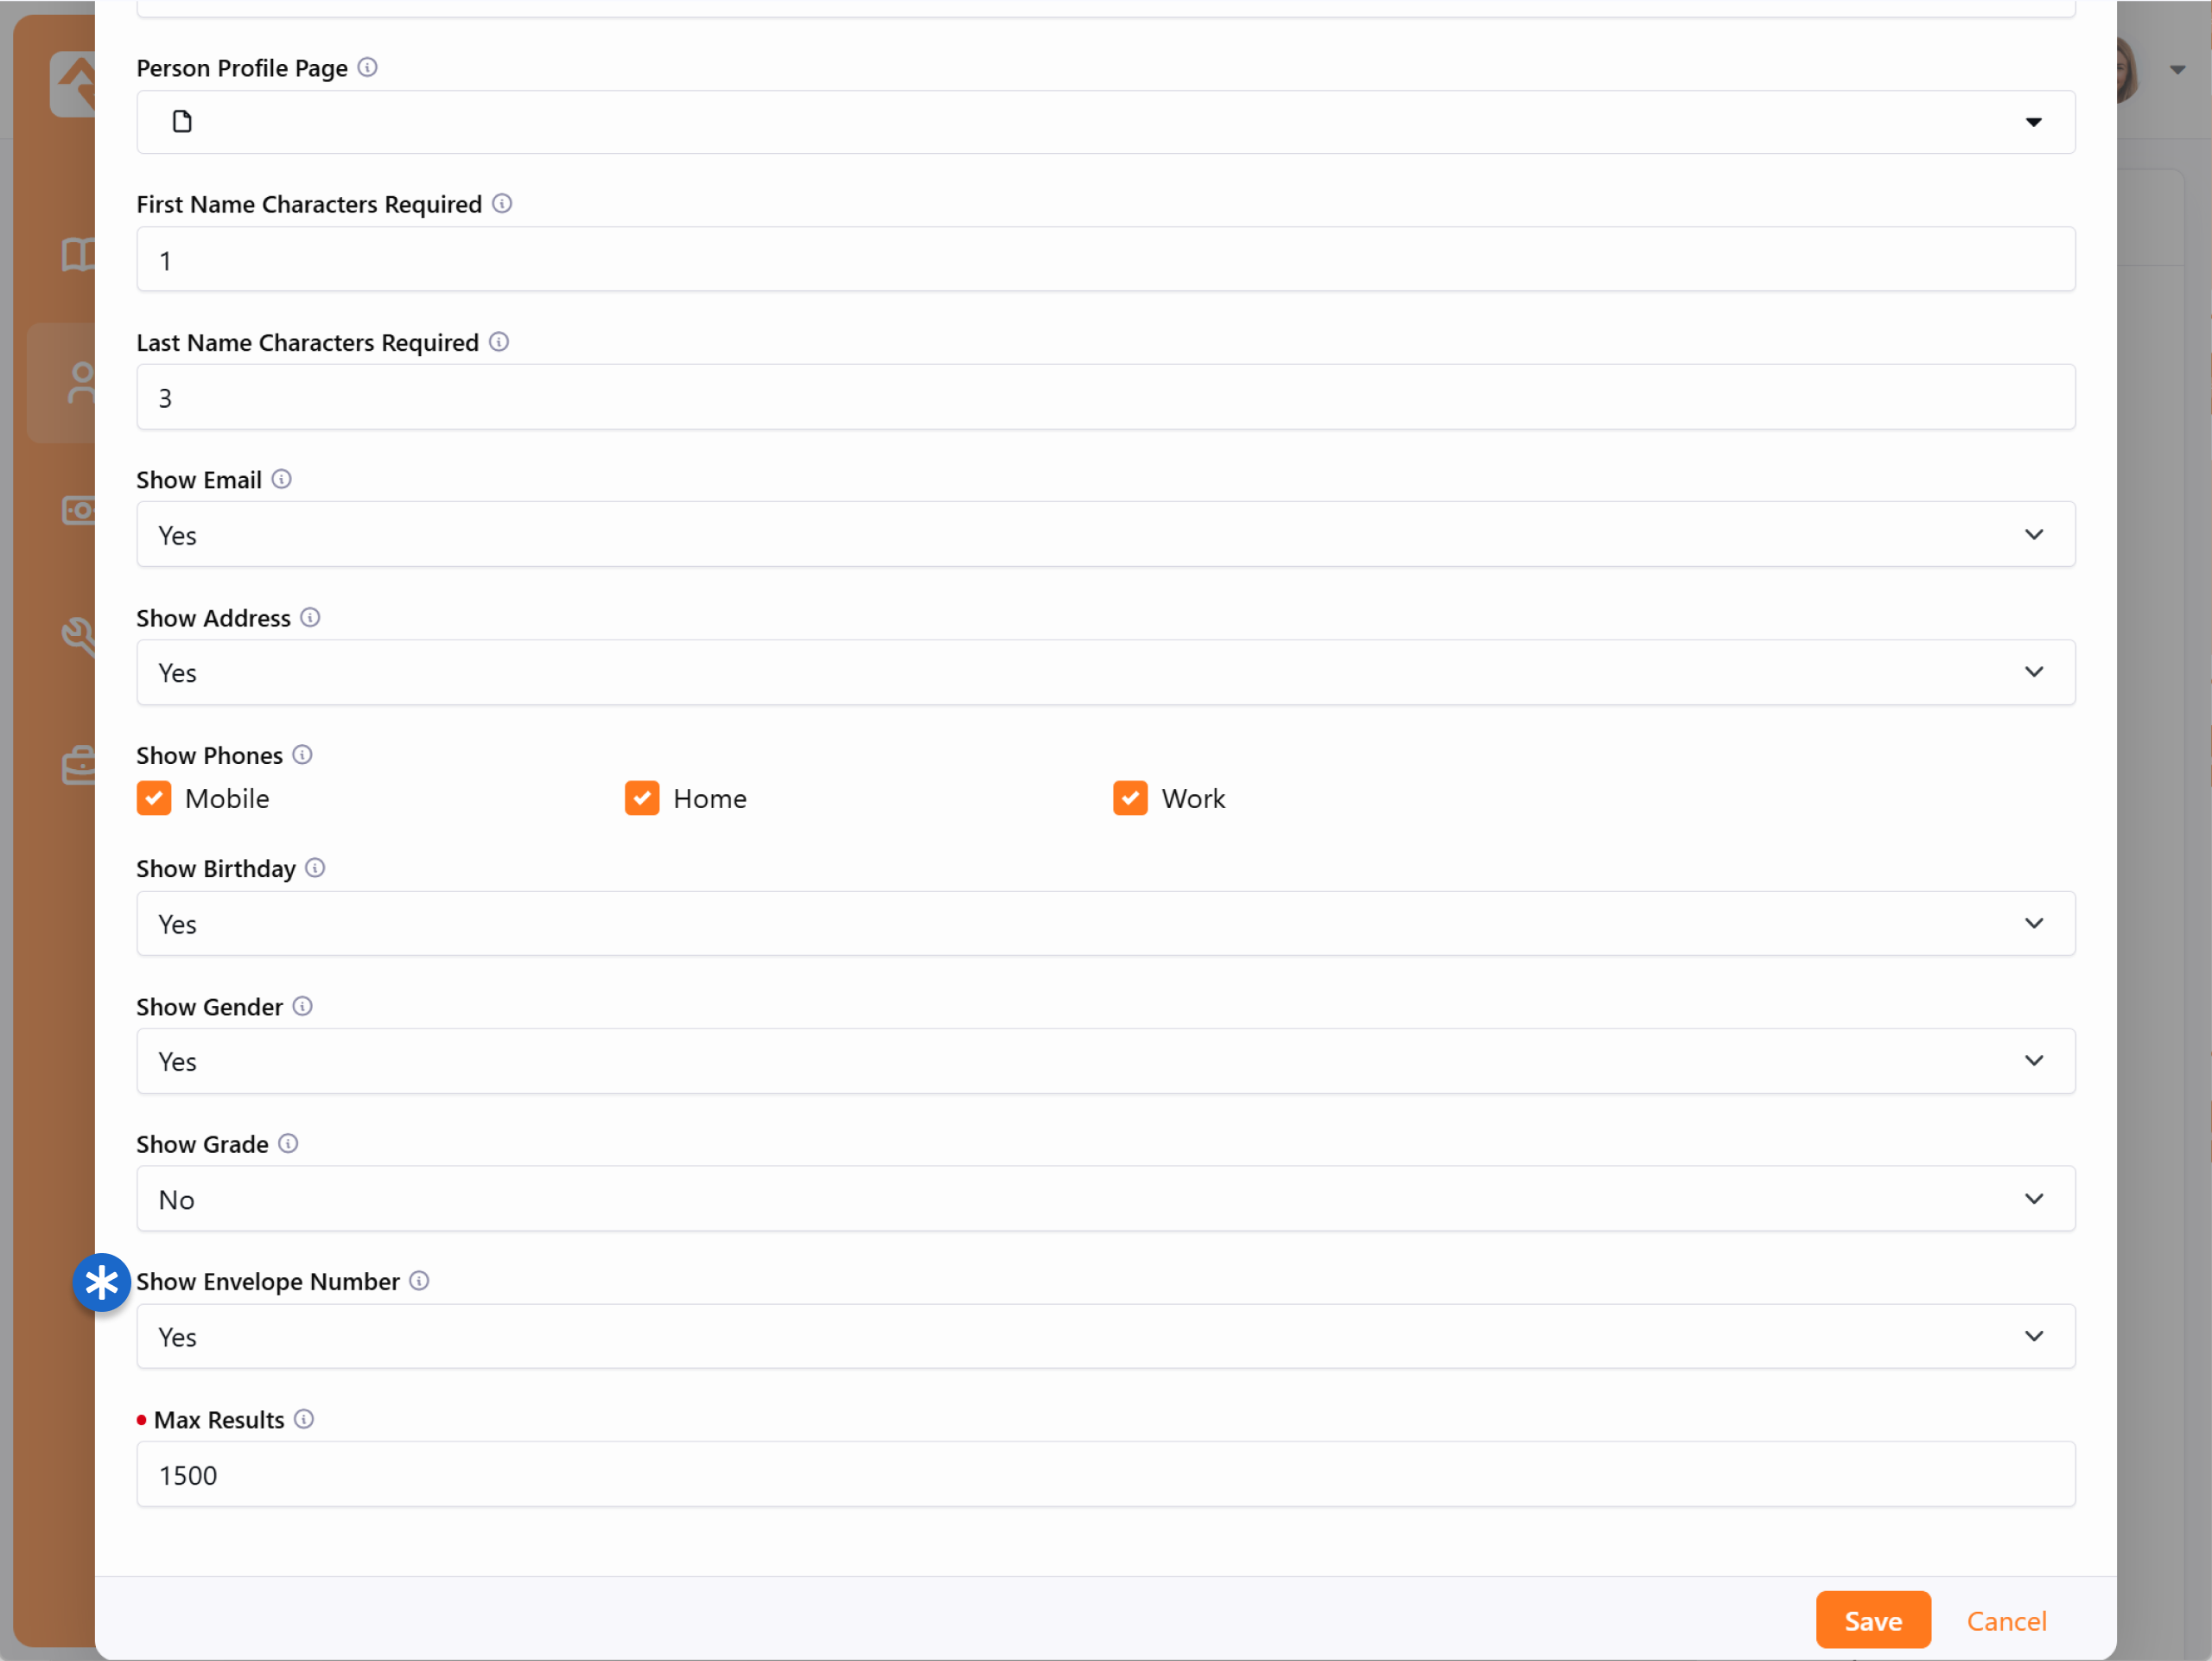Click the Max Results input field
Image resolution: width=2212 pixels, height=1661 pixels.
pyautogui.click(x=1105, y=1475)
